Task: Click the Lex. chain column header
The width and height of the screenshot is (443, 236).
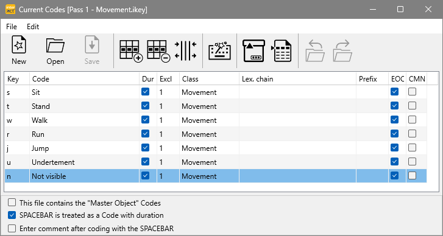Action: click(298, 79)
